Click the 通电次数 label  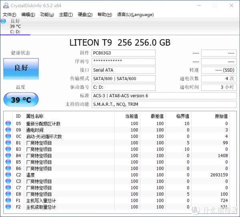click(x=189, y=78)
